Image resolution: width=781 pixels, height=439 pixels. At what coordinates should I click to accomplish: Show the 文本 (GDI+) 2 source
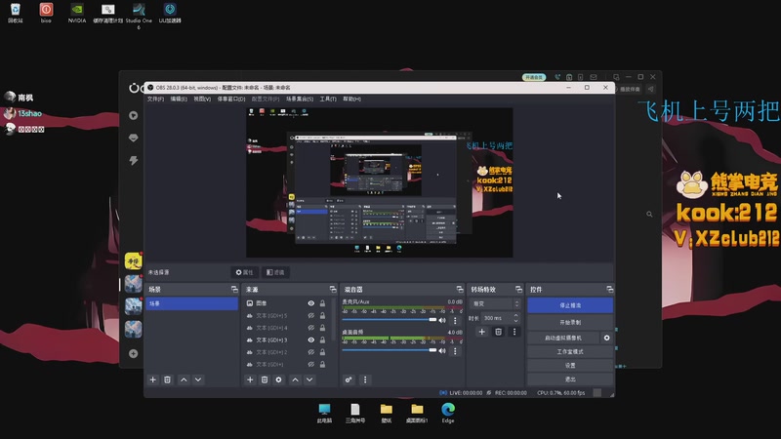tap(310, 352)
